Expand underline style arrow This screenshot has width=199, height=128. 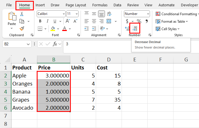click(60, 21)
